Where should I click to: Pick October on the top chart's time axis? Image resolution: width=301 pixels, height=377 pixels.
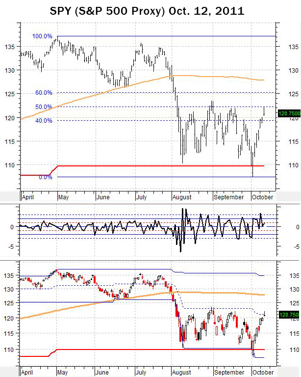[262, 197]
